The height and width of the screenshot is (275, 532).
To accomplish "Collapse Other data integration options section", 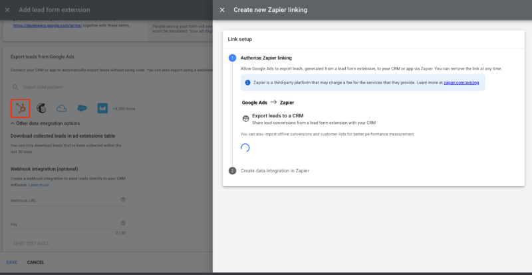I will click(13, 123).
